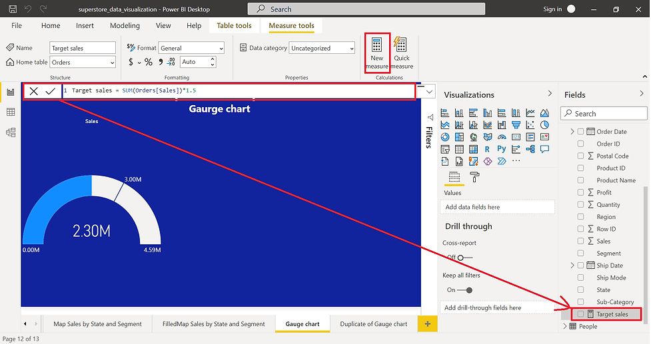Open the Format paint-roller pane

coord(474,177)
